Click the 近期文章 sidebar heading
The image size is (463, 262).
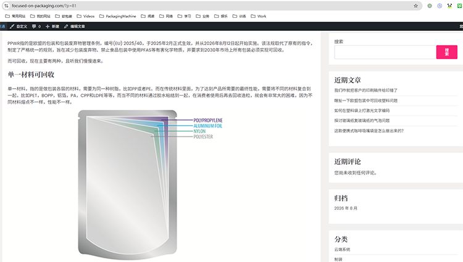coord(348,80)
